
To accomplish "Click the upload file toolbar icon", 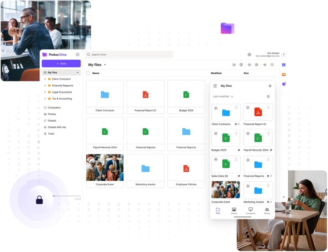I will [x=257, y=65].
